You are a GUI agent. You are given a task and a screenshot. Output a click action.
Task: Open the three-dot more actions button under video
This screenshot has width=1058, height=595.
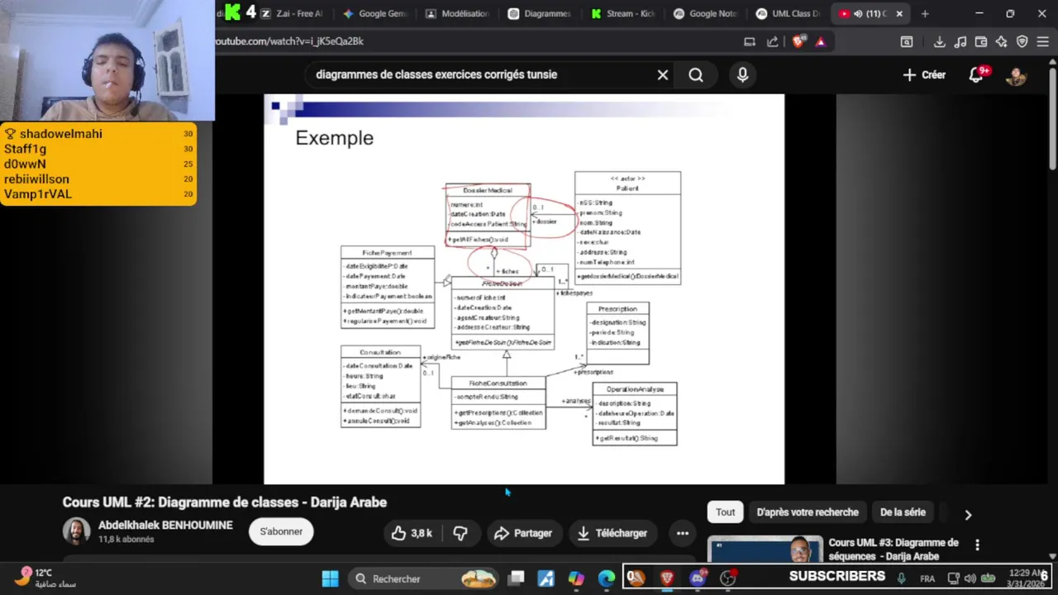point(683,533)
